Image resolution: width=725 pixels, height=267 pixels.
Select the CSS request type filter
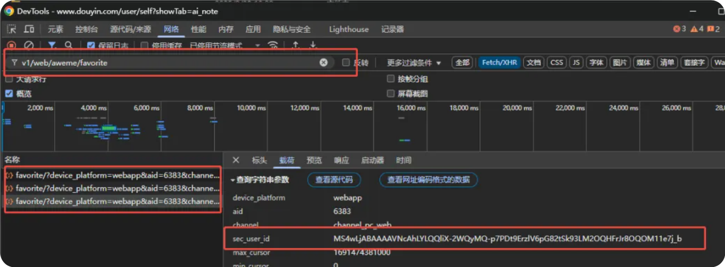(x=556, y=62)
